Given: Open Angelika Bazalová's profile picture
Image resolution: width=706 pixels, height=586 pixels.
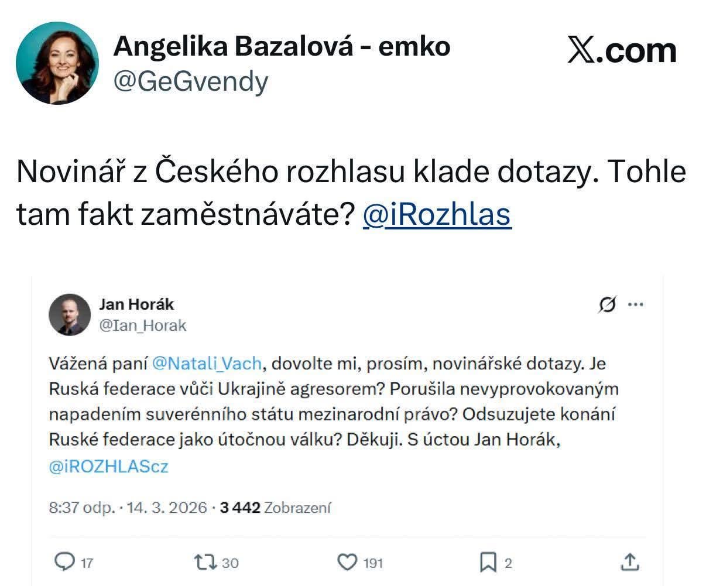Looking at the screenshot, I should (57, 63).
